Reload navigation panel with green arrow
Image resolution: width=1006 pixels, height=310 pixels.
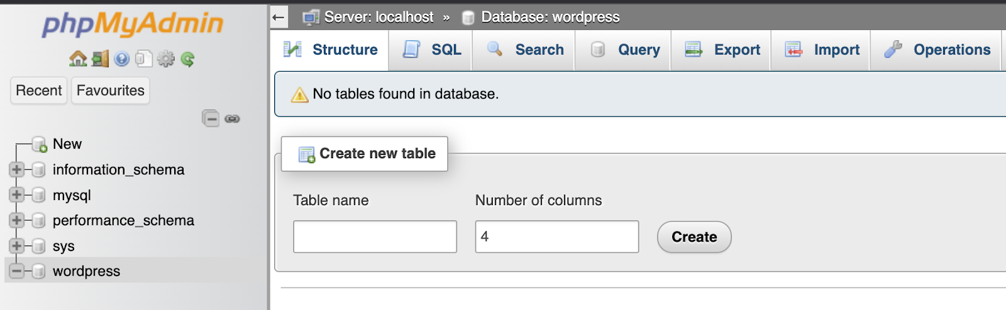click(x=187, y=59)
